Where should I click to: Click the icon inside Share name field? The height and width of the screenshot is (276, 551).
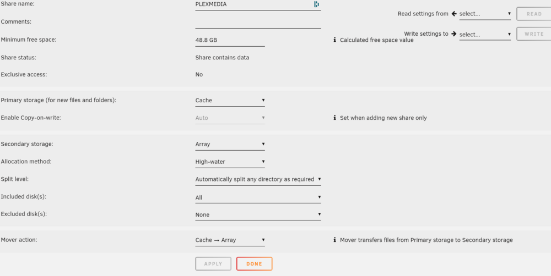(316, 4)
